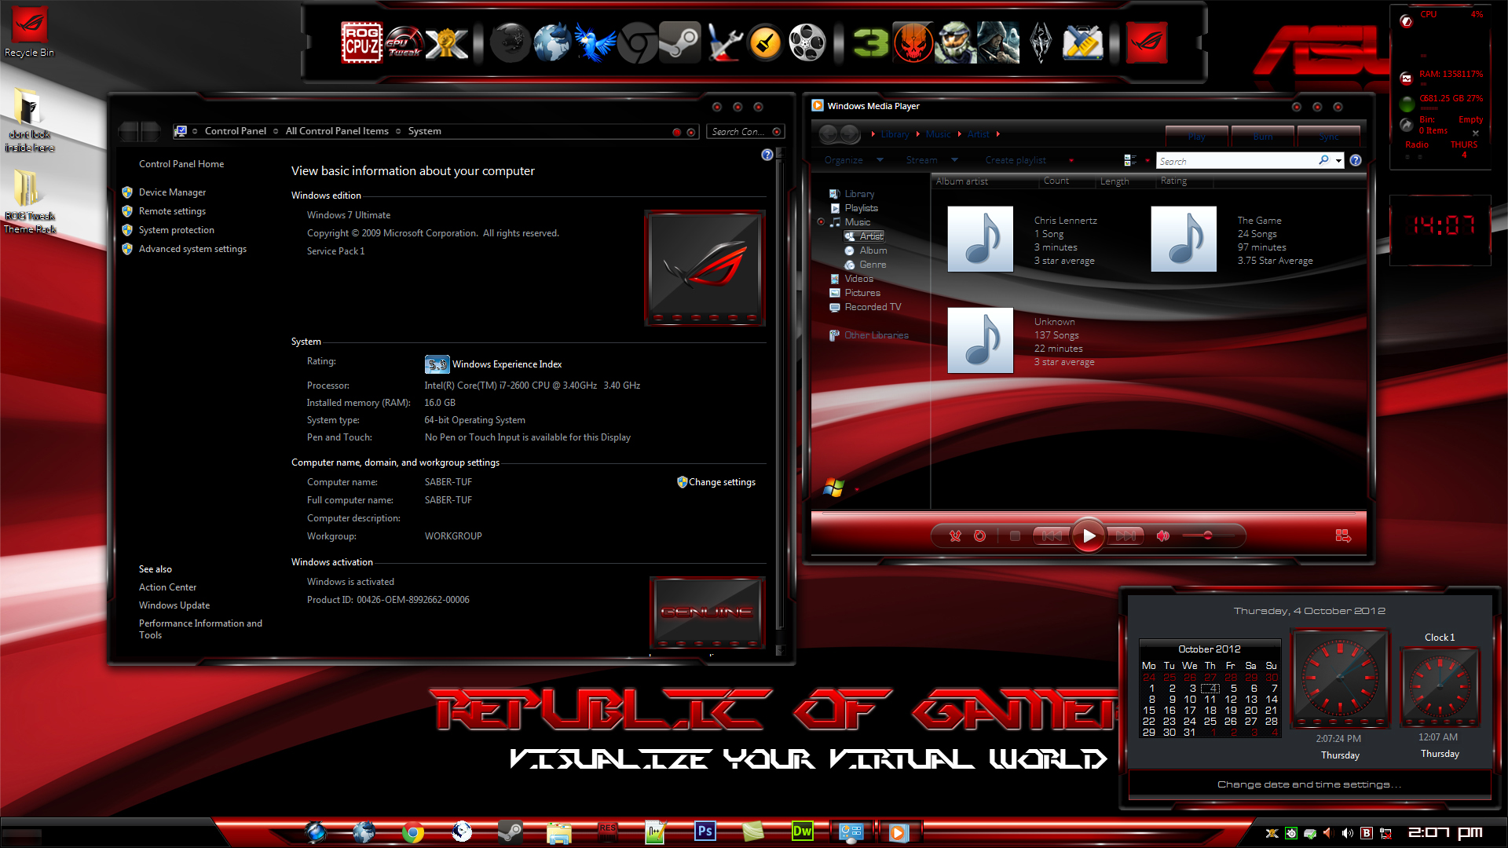1508x848 pixels.
Task: Open Windows Explorer folder on the taskbar
Action: (558, 832)
